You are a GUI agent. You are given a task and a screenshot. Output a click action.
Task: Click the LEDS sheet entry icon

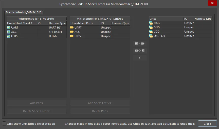click(9, 36)
